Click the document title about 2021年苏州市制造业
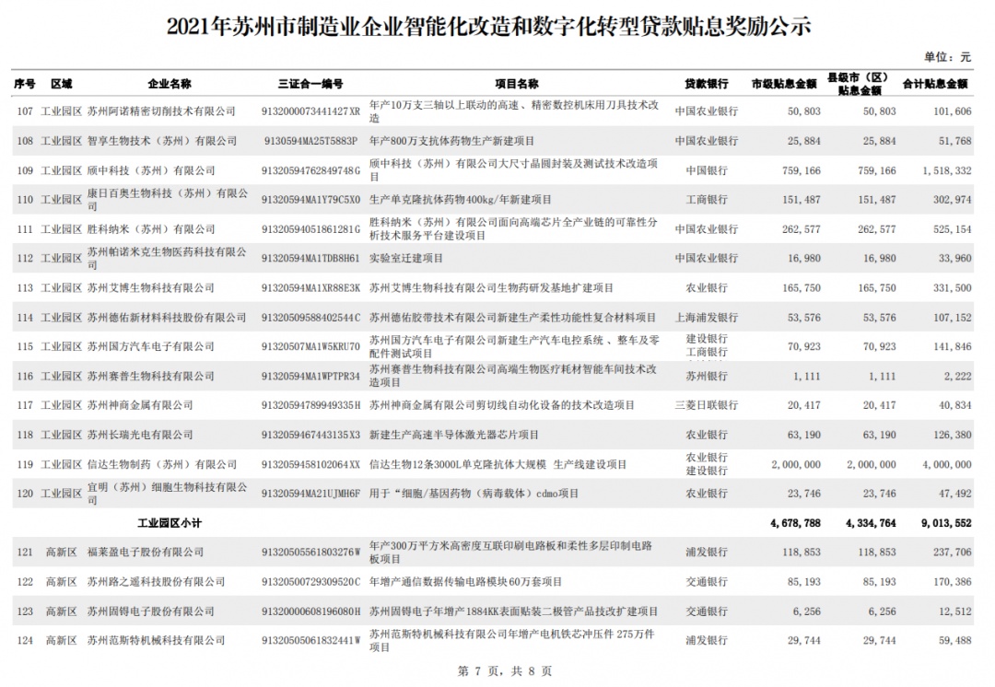Image resolution: width=995 pixels, height=687 pixels. [x=489, y=28]
